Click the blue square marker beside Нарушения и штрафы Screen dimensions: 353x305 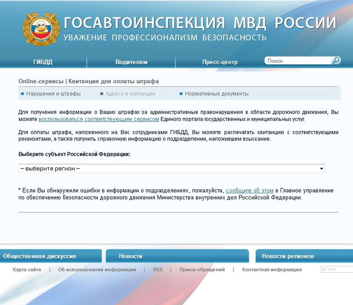pos(22,94)
